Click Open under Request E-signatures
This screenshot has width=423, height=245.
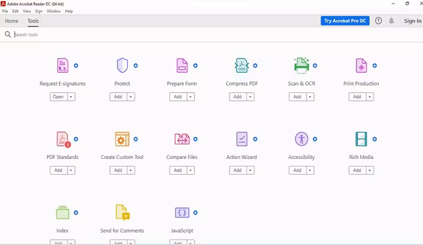(x=58, y=97)
